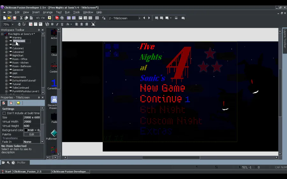Collapse Five Nights at Sonic's 4 root
287x179 pixels.
coord(2,34)
